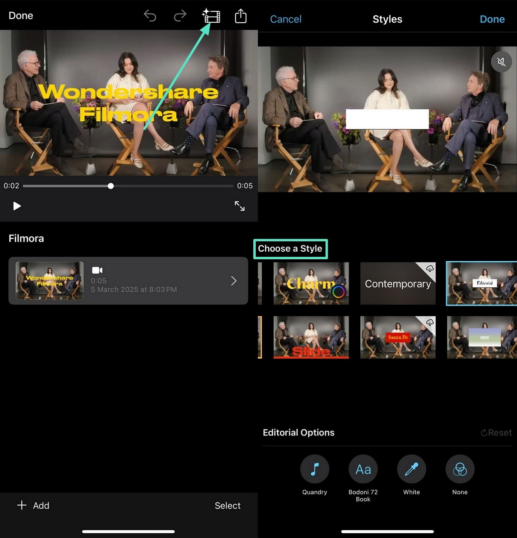The image size is (517, 538).
Task: Open the Filmora clip chevron
Action: 234,281
